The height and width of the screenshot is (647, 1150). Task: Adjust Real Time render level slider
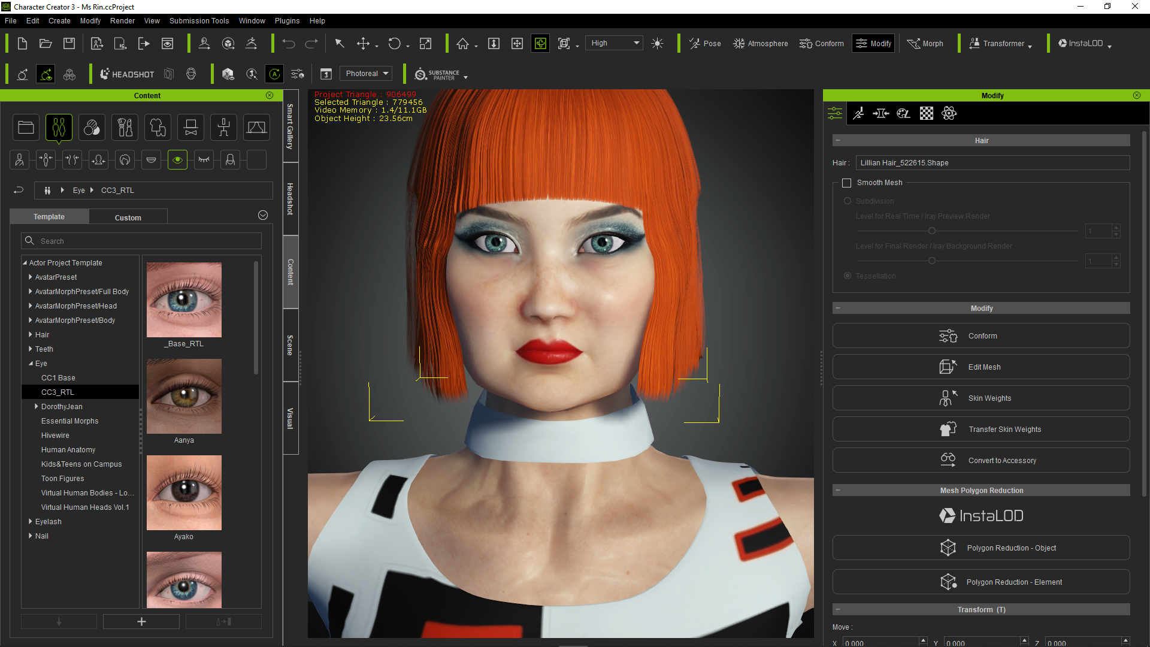point(931,231)
